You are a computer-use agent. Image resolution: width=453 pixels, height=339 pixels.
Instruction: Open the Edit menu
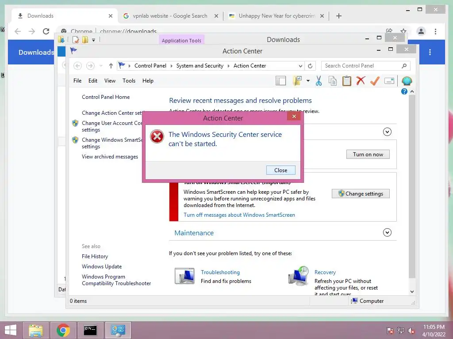(x=93, y=81)
